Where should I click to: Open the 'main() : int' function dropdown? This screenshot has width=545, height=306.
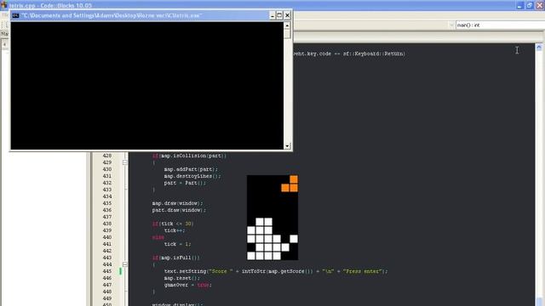(500, 25)
